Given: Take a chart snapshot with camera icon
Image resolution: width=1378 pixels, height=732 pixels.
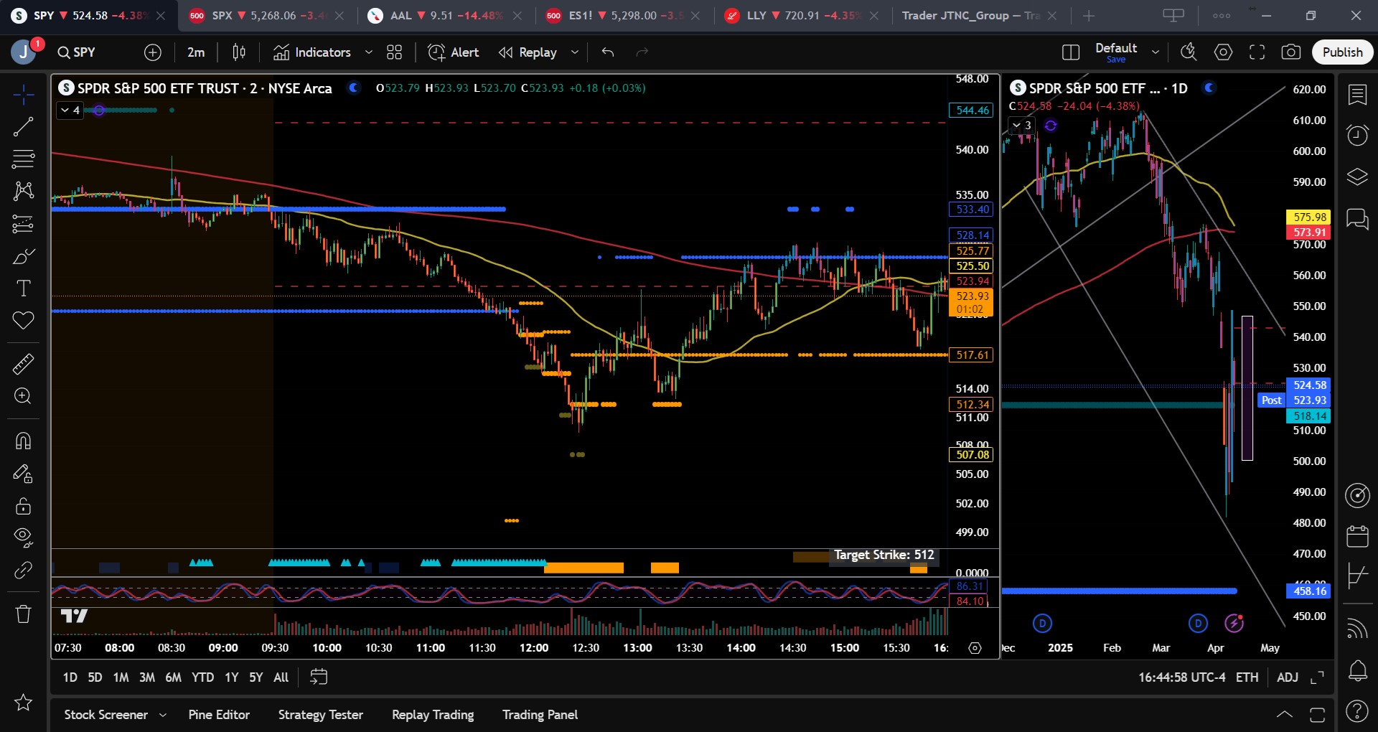Looking at the screenshot, I should point(1290,52).
